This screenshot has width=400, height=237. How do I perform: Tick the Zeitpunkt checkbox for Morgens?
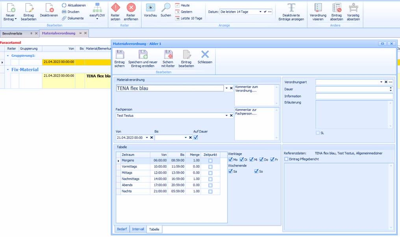[x=210, y=161]
